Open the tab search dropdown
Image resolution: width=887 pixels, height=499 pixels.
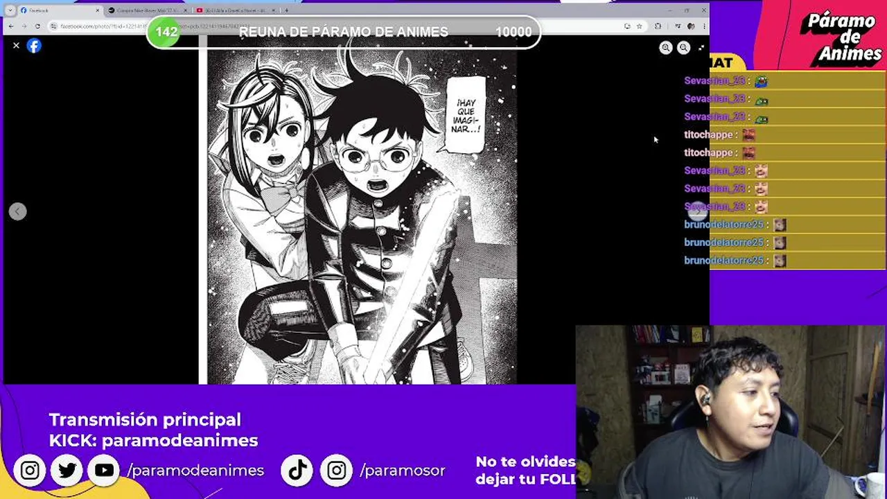tap(10, 10)
